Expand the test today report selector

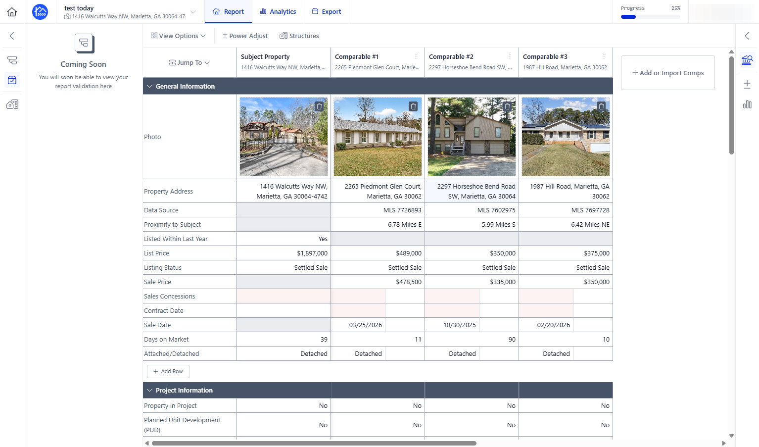pyautogui.click(x=193, y=12)
